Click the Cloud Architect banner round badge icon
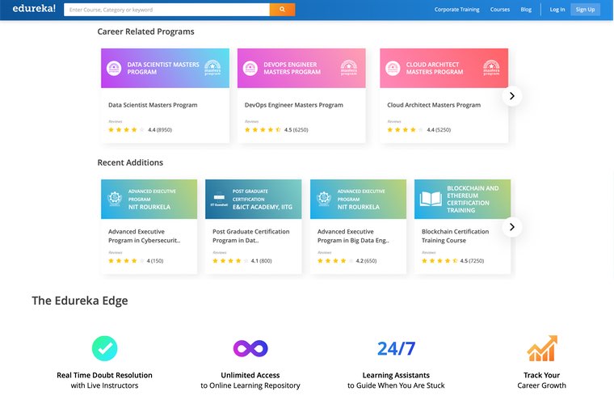The height and width of the screenshot is (404, 614). coord(393,68)
